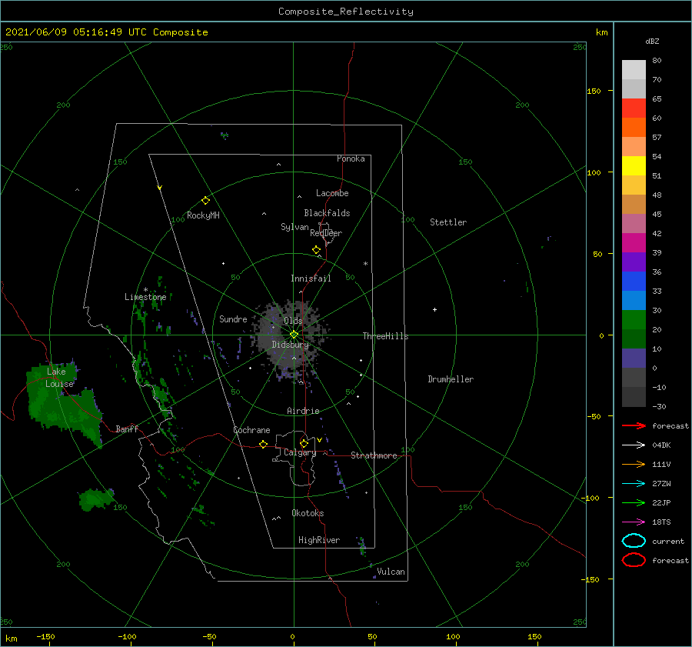The image size is (692, 647).
Task: Click the Lacombe label
Action: pyautogui.click(x=332, y=193)
